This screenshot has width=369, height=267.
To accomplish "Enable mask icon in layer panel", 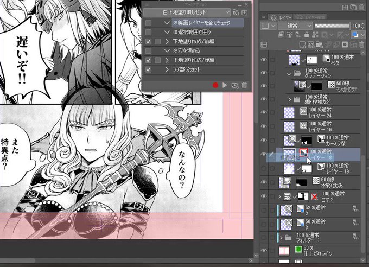I will tap(325, 35).
